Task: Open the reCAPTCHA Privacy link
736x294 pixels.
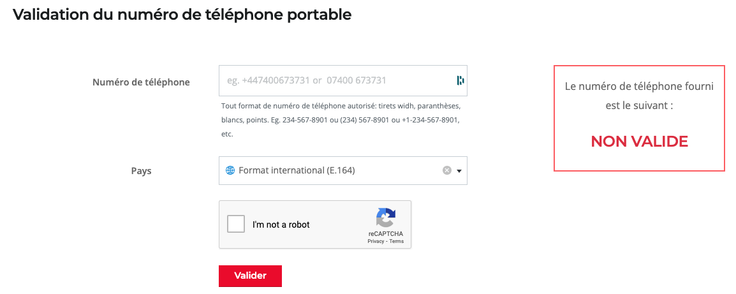Action: pos(376,242)
